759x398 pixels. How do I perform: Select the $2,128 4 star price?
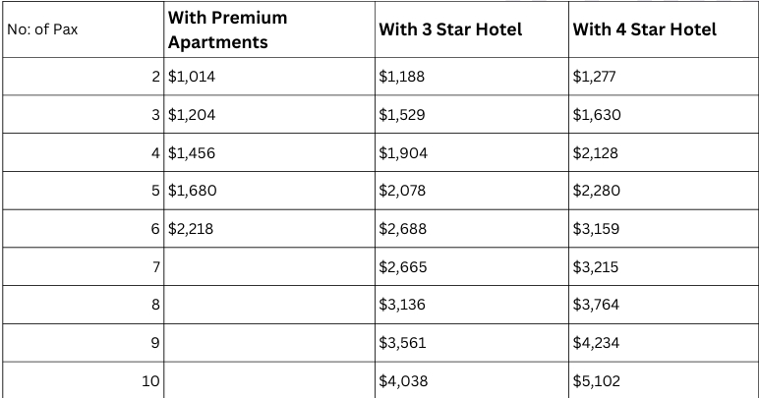[596, 153]
